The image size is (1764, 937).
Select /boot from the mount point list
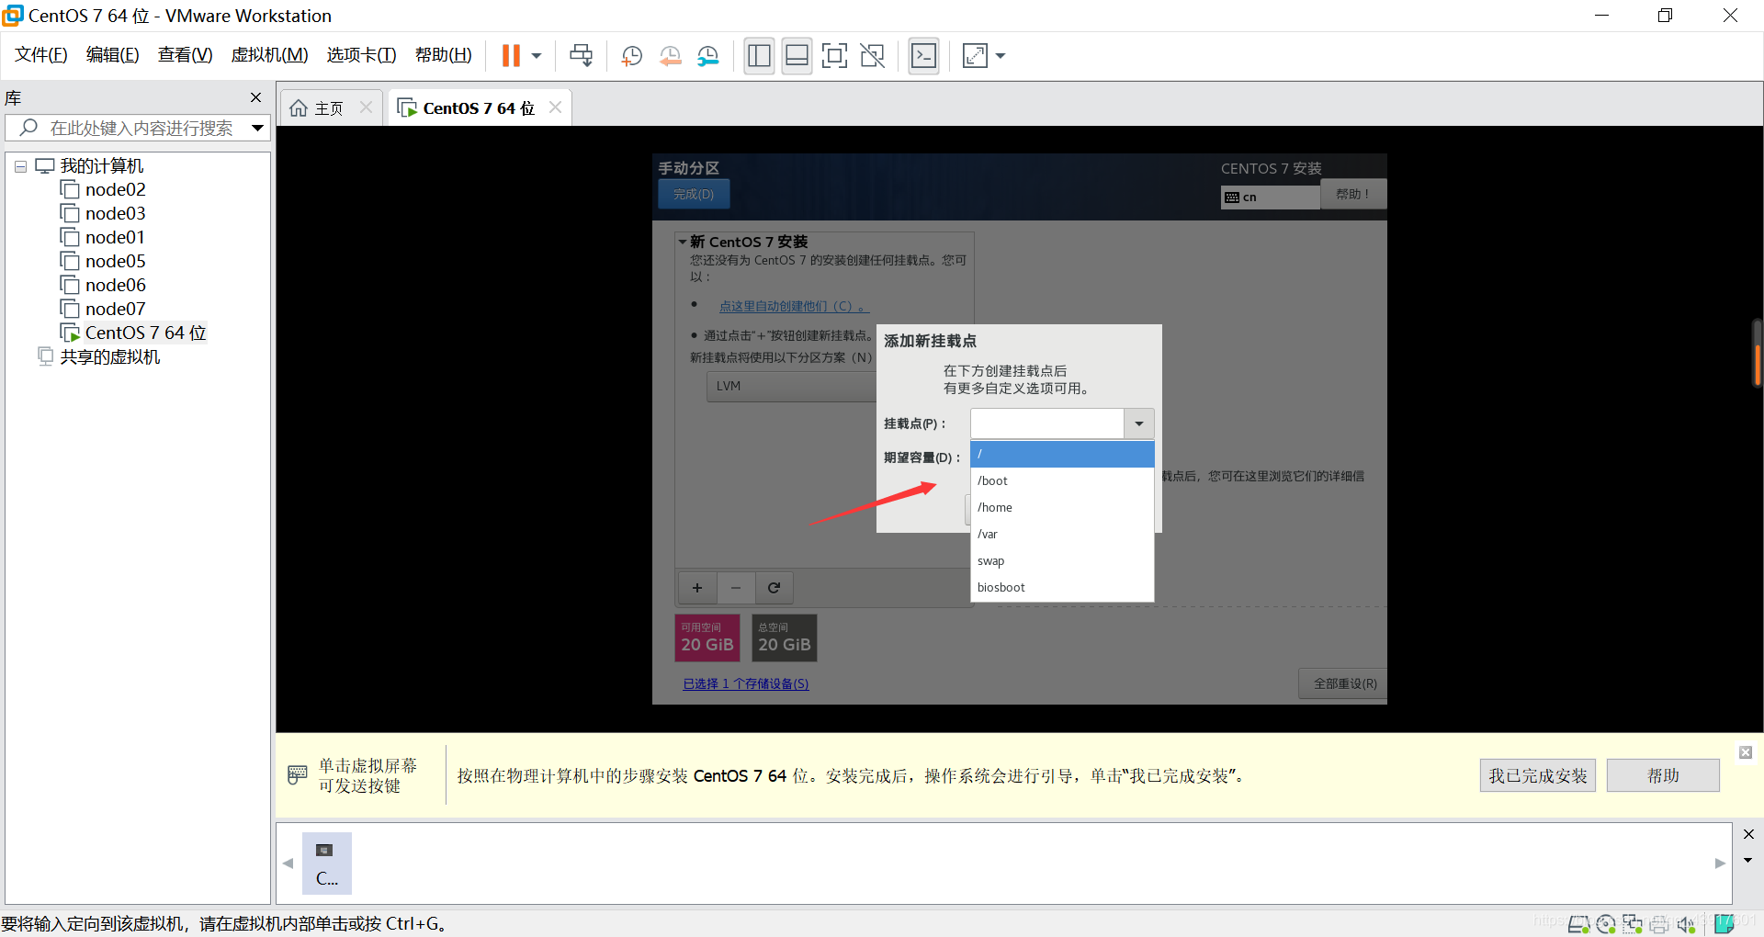click(1062, 480)
